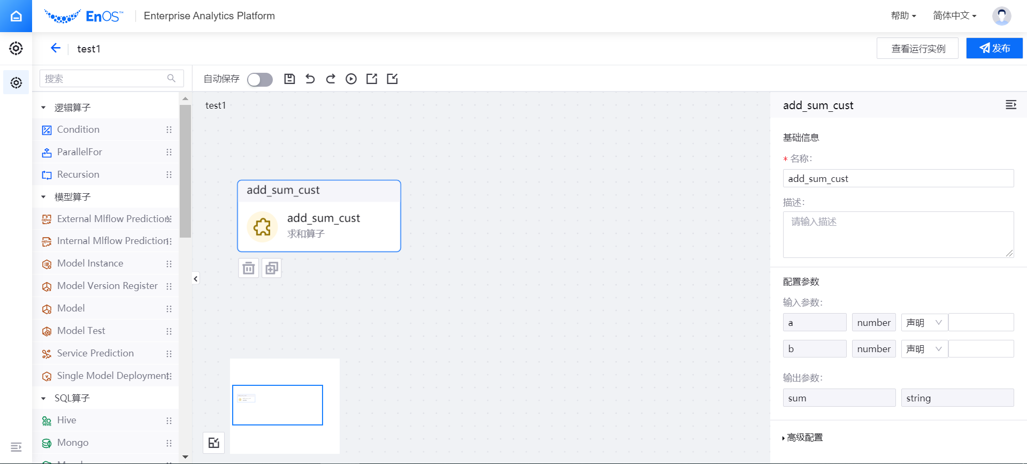
Task: Open the 帮助 help dropdown
Action: 903,16
